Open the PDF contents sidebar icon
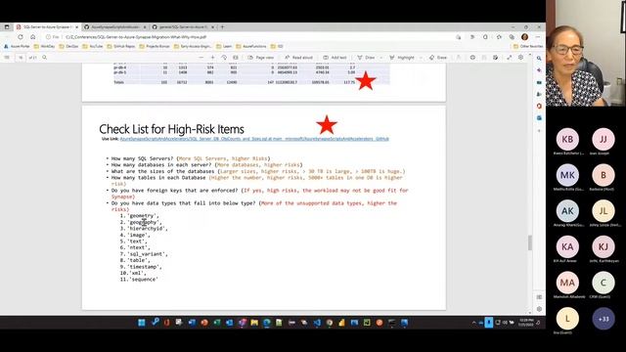 coord(7,58)
